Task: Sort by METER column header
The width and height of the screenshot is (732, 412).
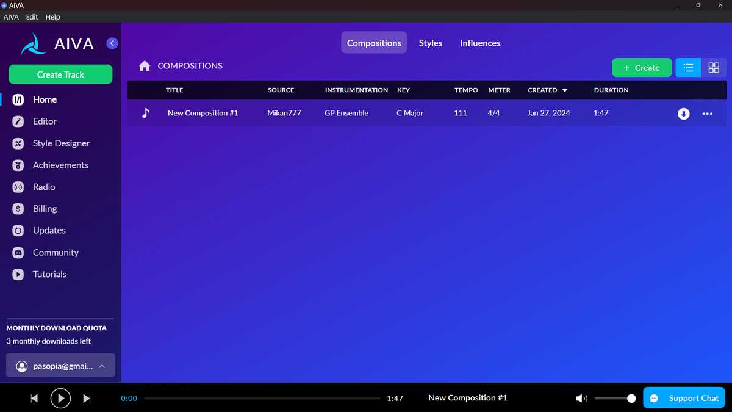Action: [x=499, y=90]
